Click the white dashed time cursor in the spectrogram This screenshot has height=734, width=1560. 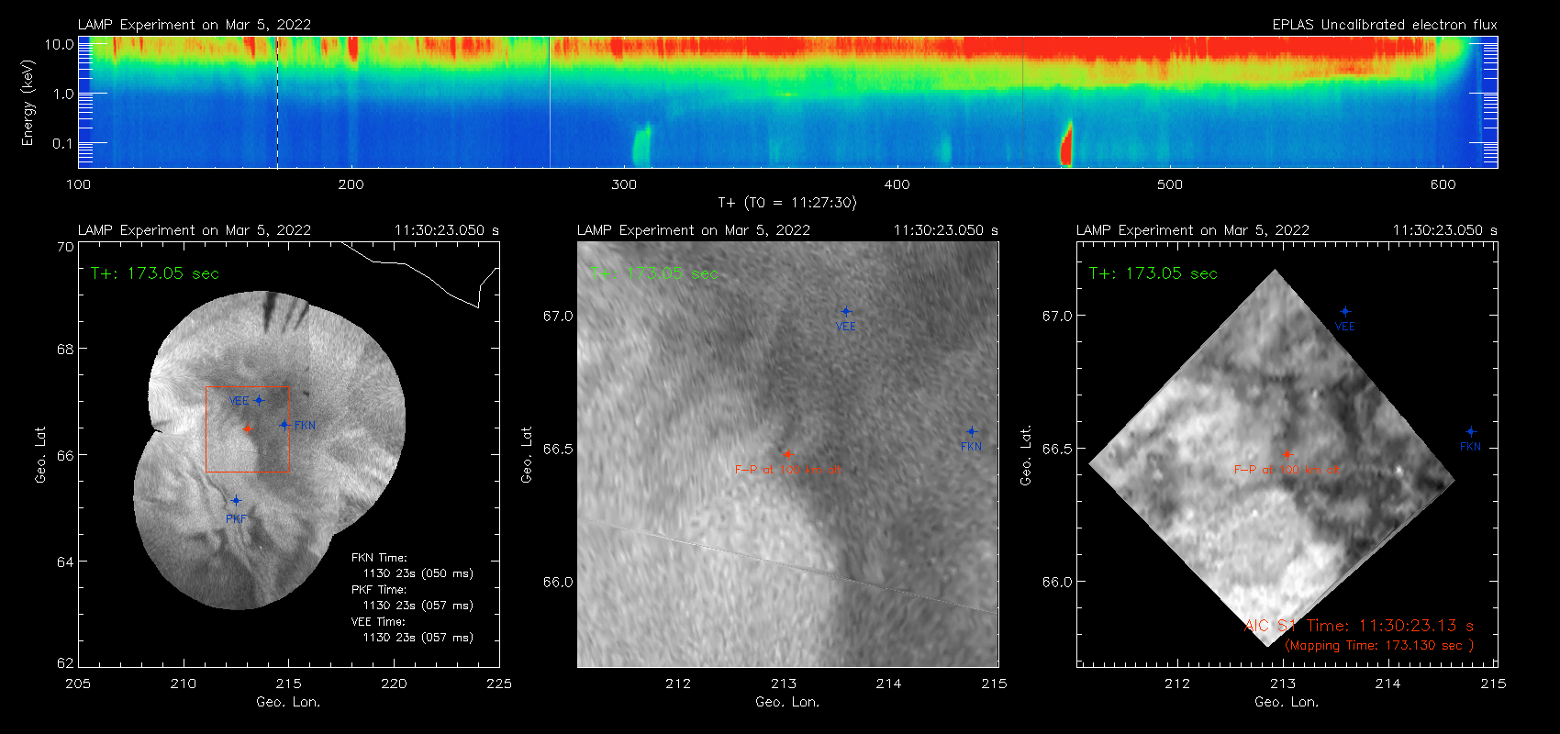[277, 102]
